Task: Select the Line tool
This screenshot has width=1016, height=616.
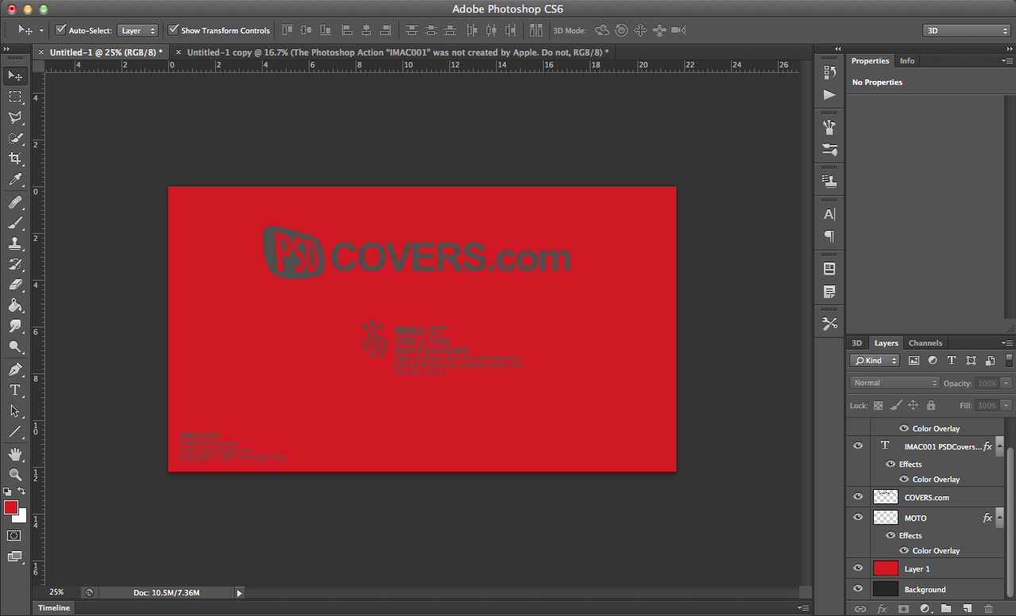Action: pos(15,432)
